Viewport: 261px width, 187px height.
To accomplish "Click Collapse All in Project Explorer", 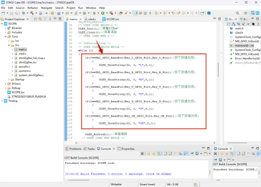I will (x=35, y=19).
